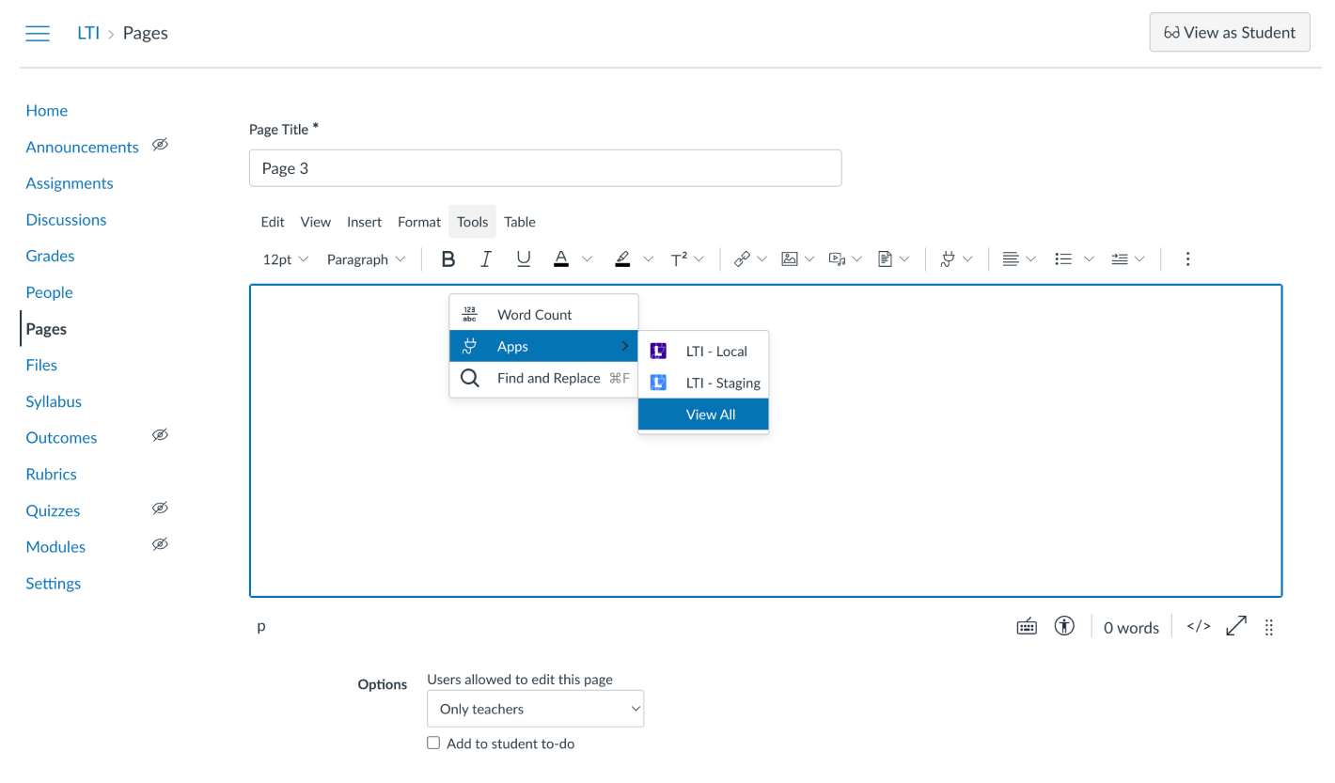Click the insert document icon

[x=885, y=259]
